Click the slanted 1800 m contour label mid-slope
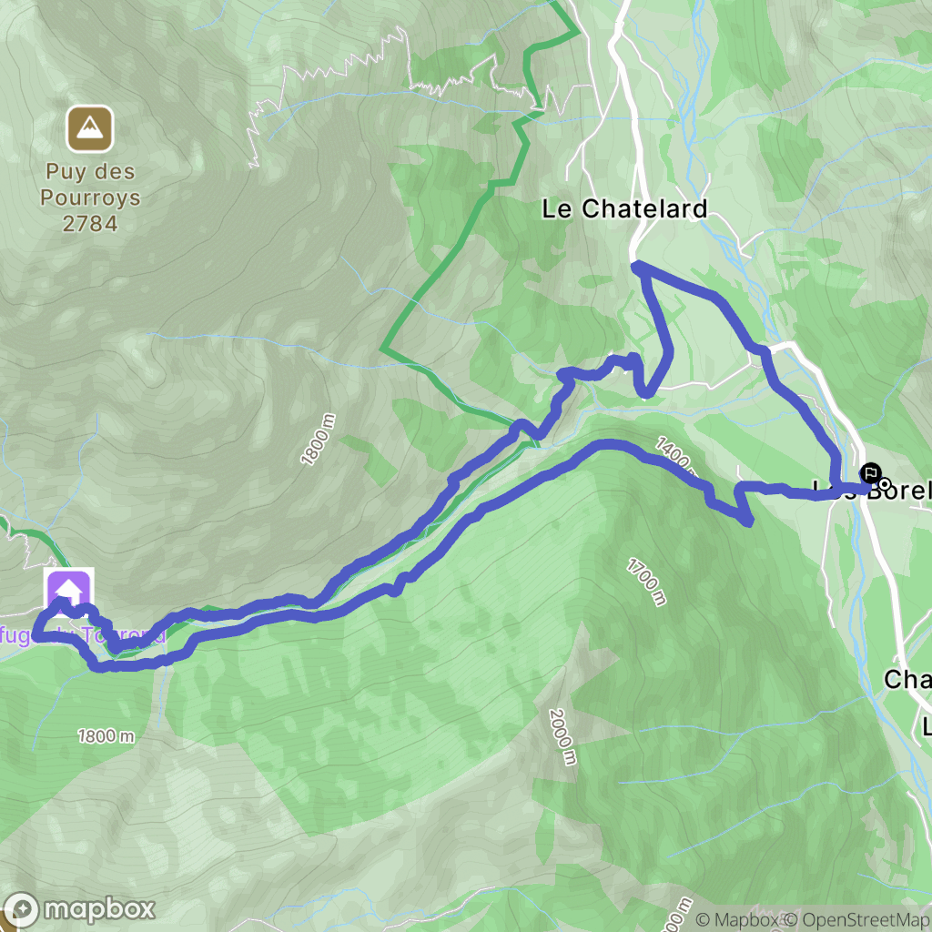 318,440
